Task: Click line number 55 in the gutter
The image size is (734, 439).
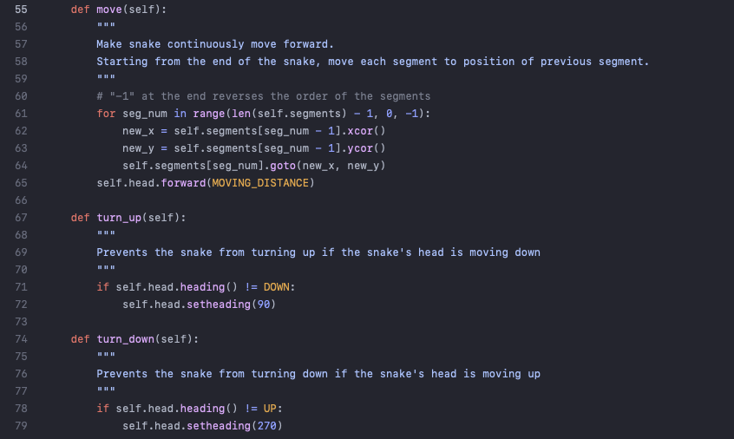Action: (x=21, y=10)
